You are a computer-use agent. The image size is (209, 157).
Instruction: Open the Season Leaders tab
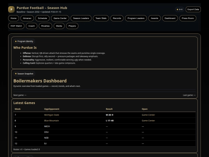tap(81, 18)
